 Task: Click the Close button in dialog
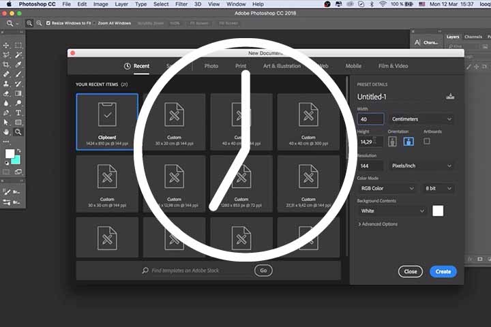[x=411, y=272]
